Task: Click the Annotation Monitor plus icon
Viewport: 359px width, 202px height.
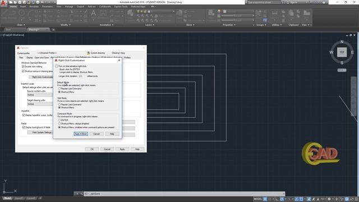Action: point(337,199)
